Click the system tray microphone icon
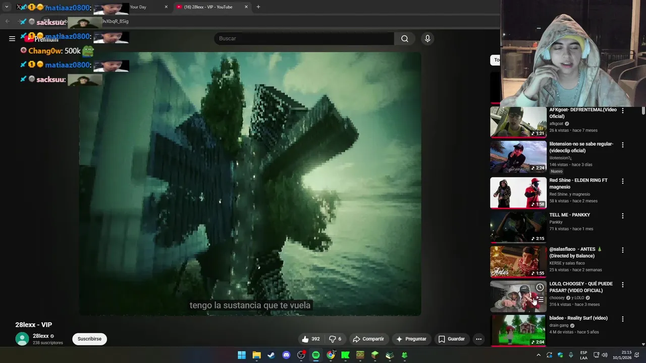 point(571,355)
